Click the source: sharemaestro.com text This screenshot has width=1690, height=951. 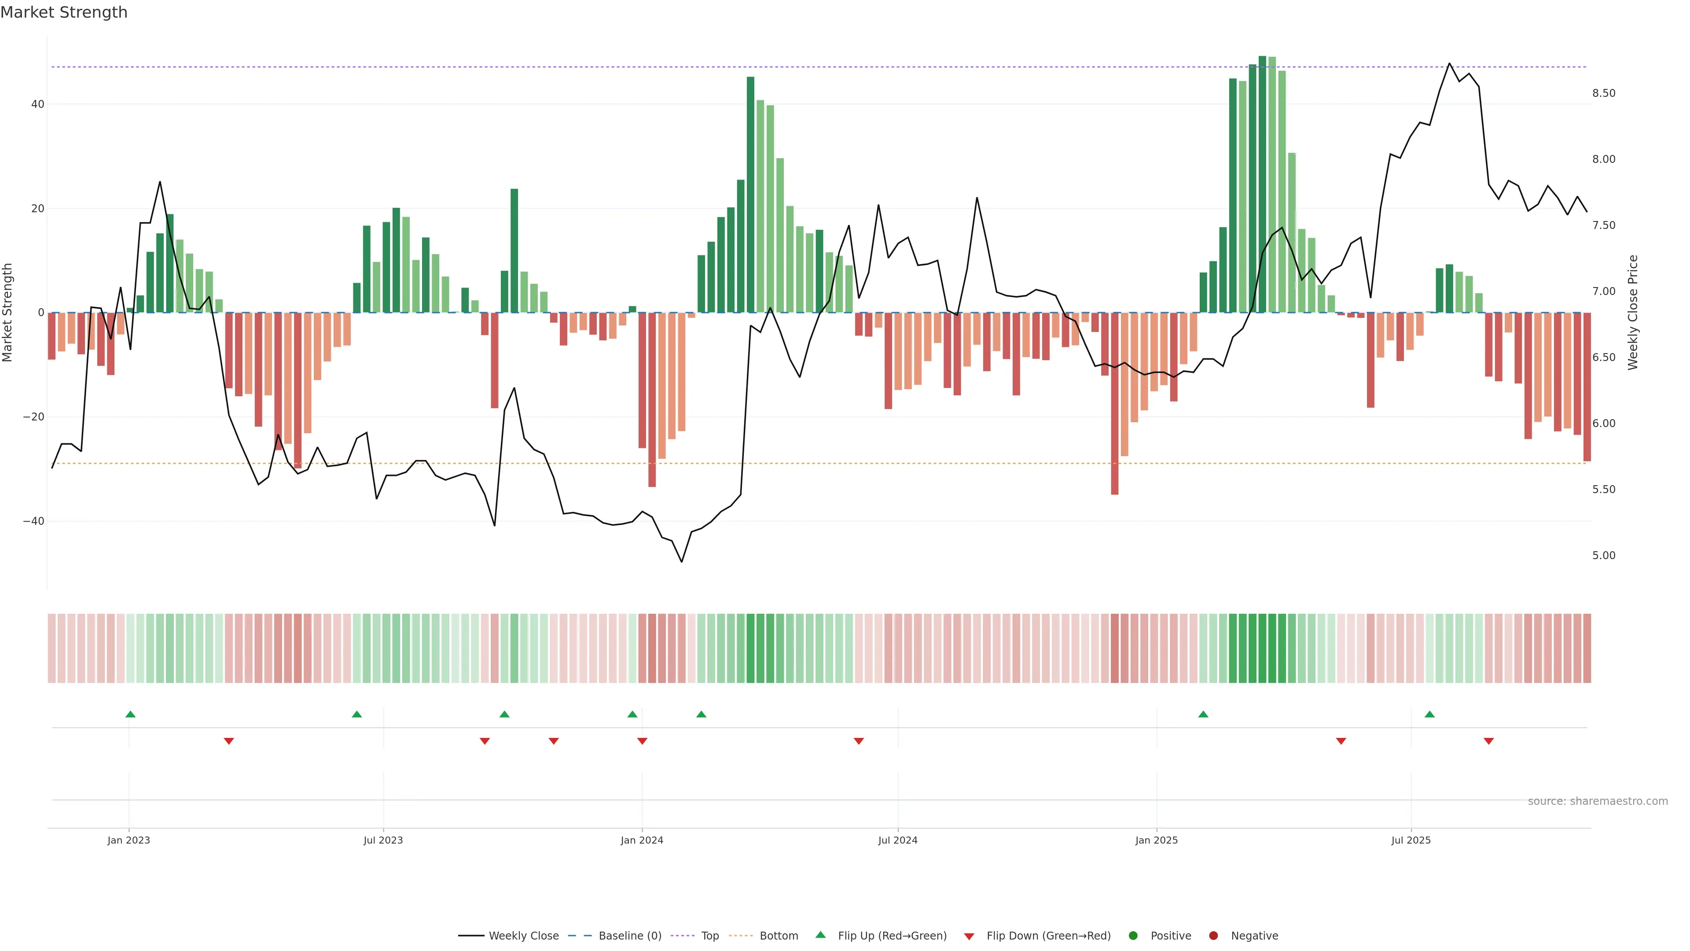pyautogui.click(x=1598, y=801)
